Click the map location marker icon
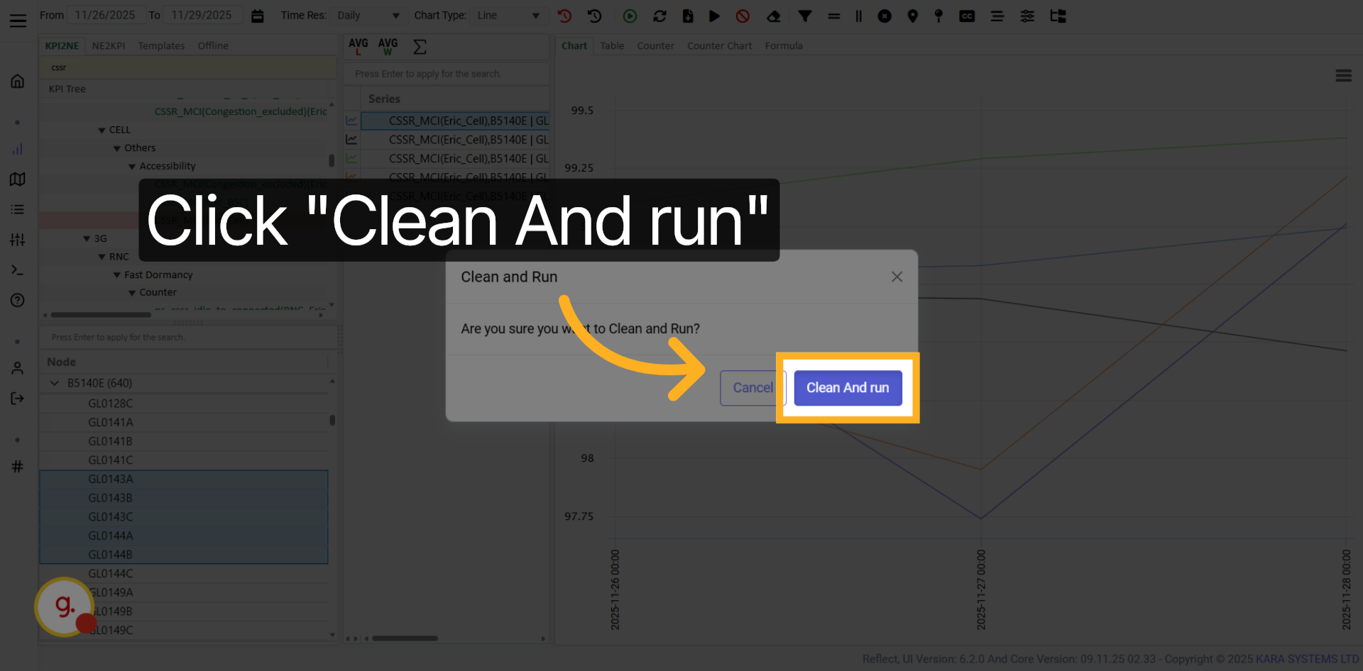1363x671 pixels. point(913,16)
